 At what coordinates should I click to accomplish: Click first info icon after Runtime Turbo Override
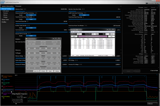point(28,25)
